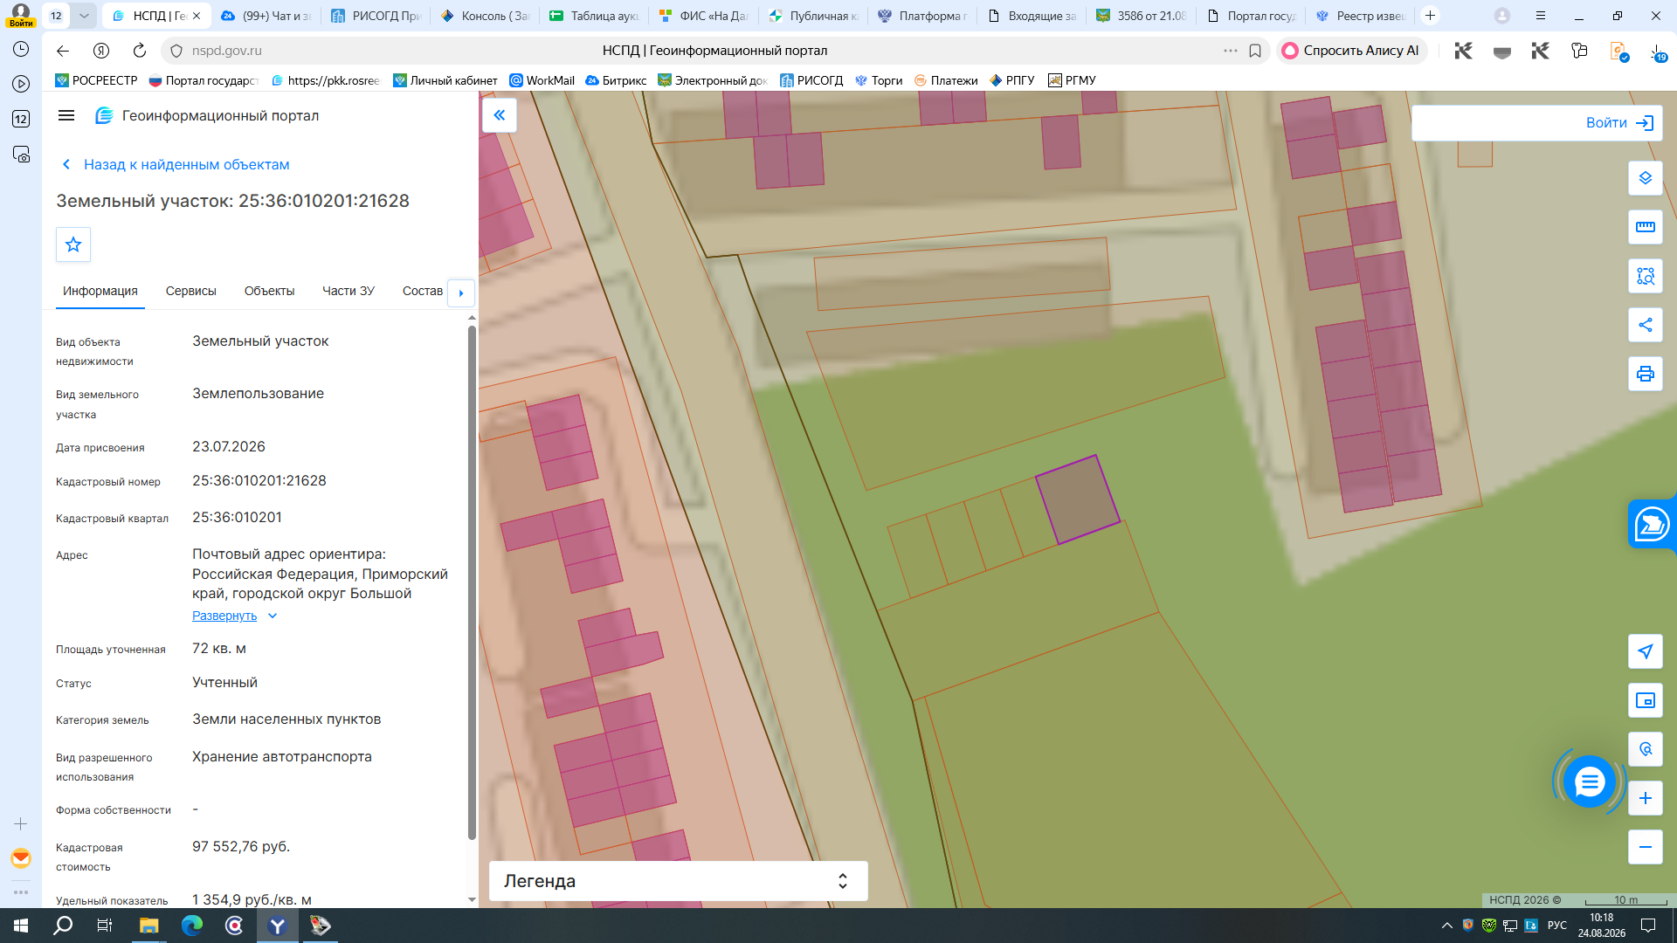Go back in the browser
Viewport: 1677px width, 943px height.
(62, 51)
